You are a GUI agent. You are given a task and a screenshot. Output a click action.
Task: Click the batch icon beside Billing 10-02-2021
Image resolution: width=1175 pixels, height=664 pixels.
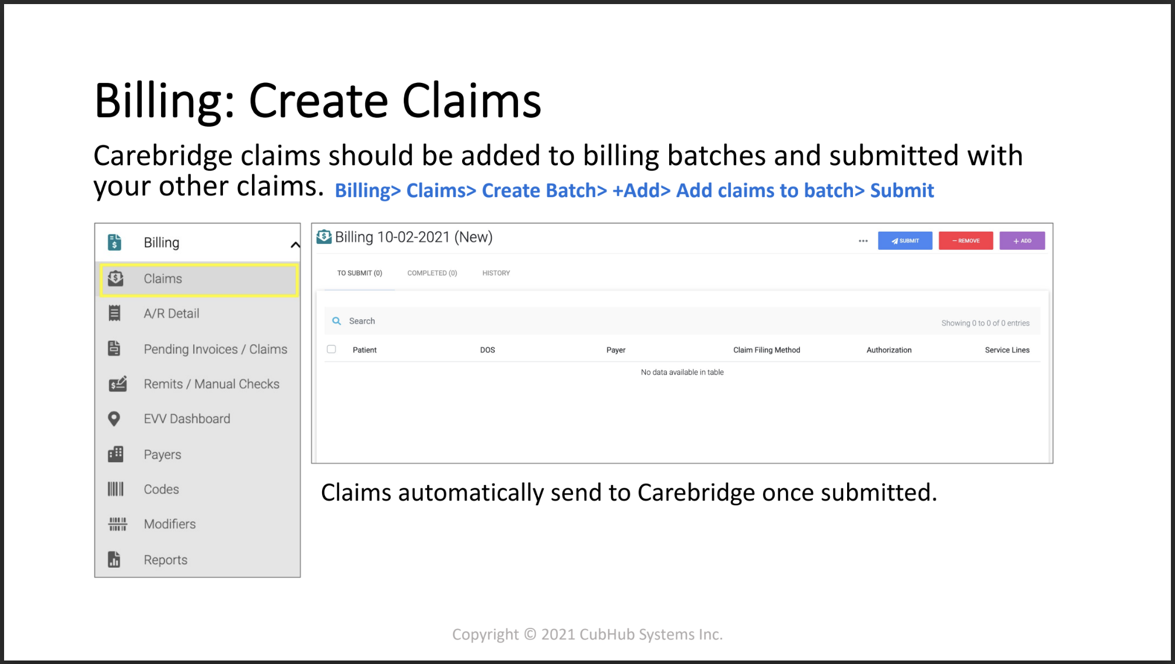pos(324,236)
